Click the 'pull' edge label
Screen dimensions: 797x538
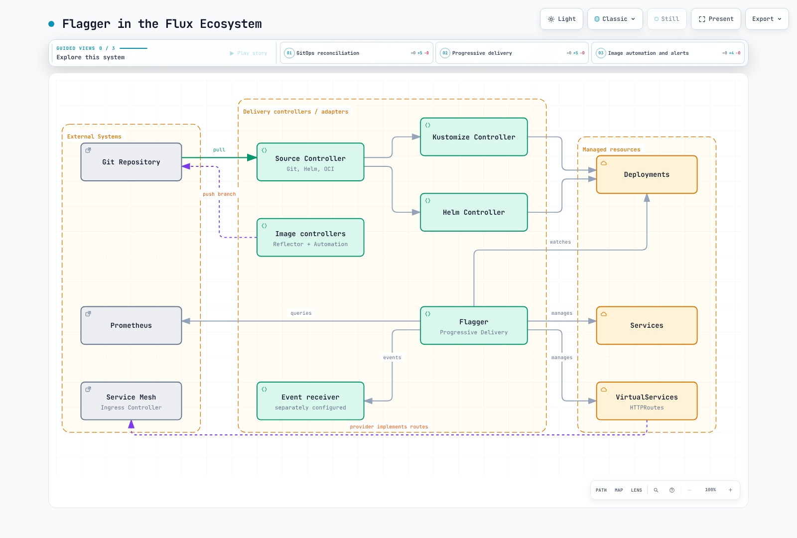tap(219, 150)
